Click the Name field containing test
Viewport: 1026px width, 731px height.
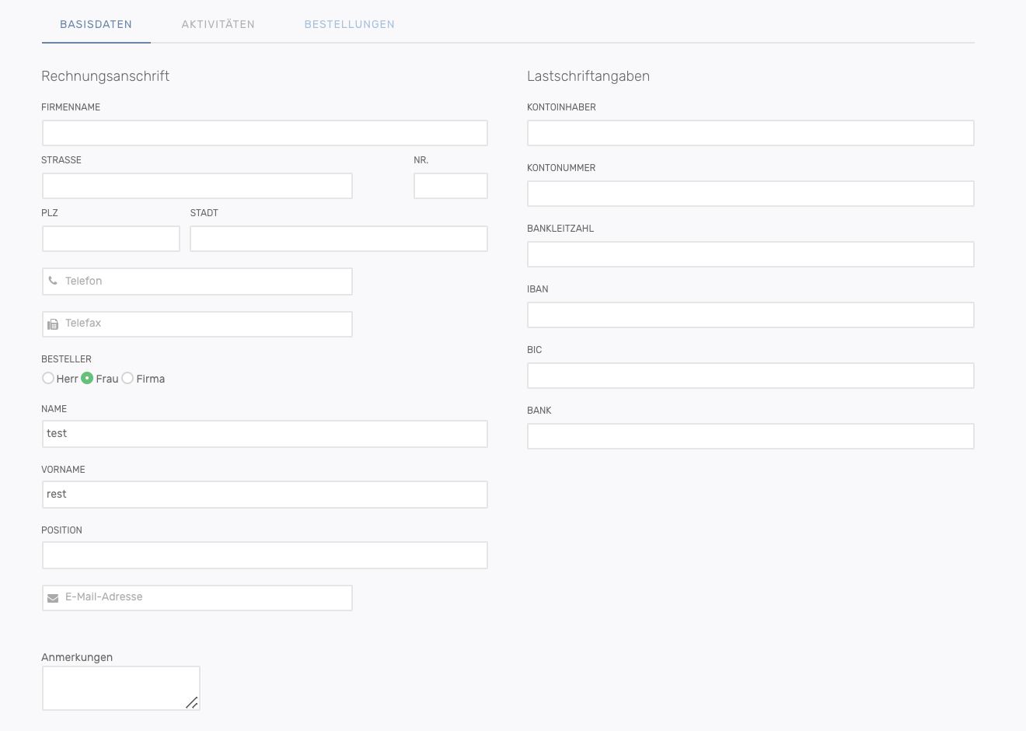point(264,434)
